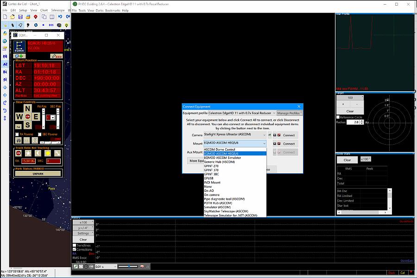
Task: Open the Setup menu in Cartes du Ciel
Action: (23, 10)
